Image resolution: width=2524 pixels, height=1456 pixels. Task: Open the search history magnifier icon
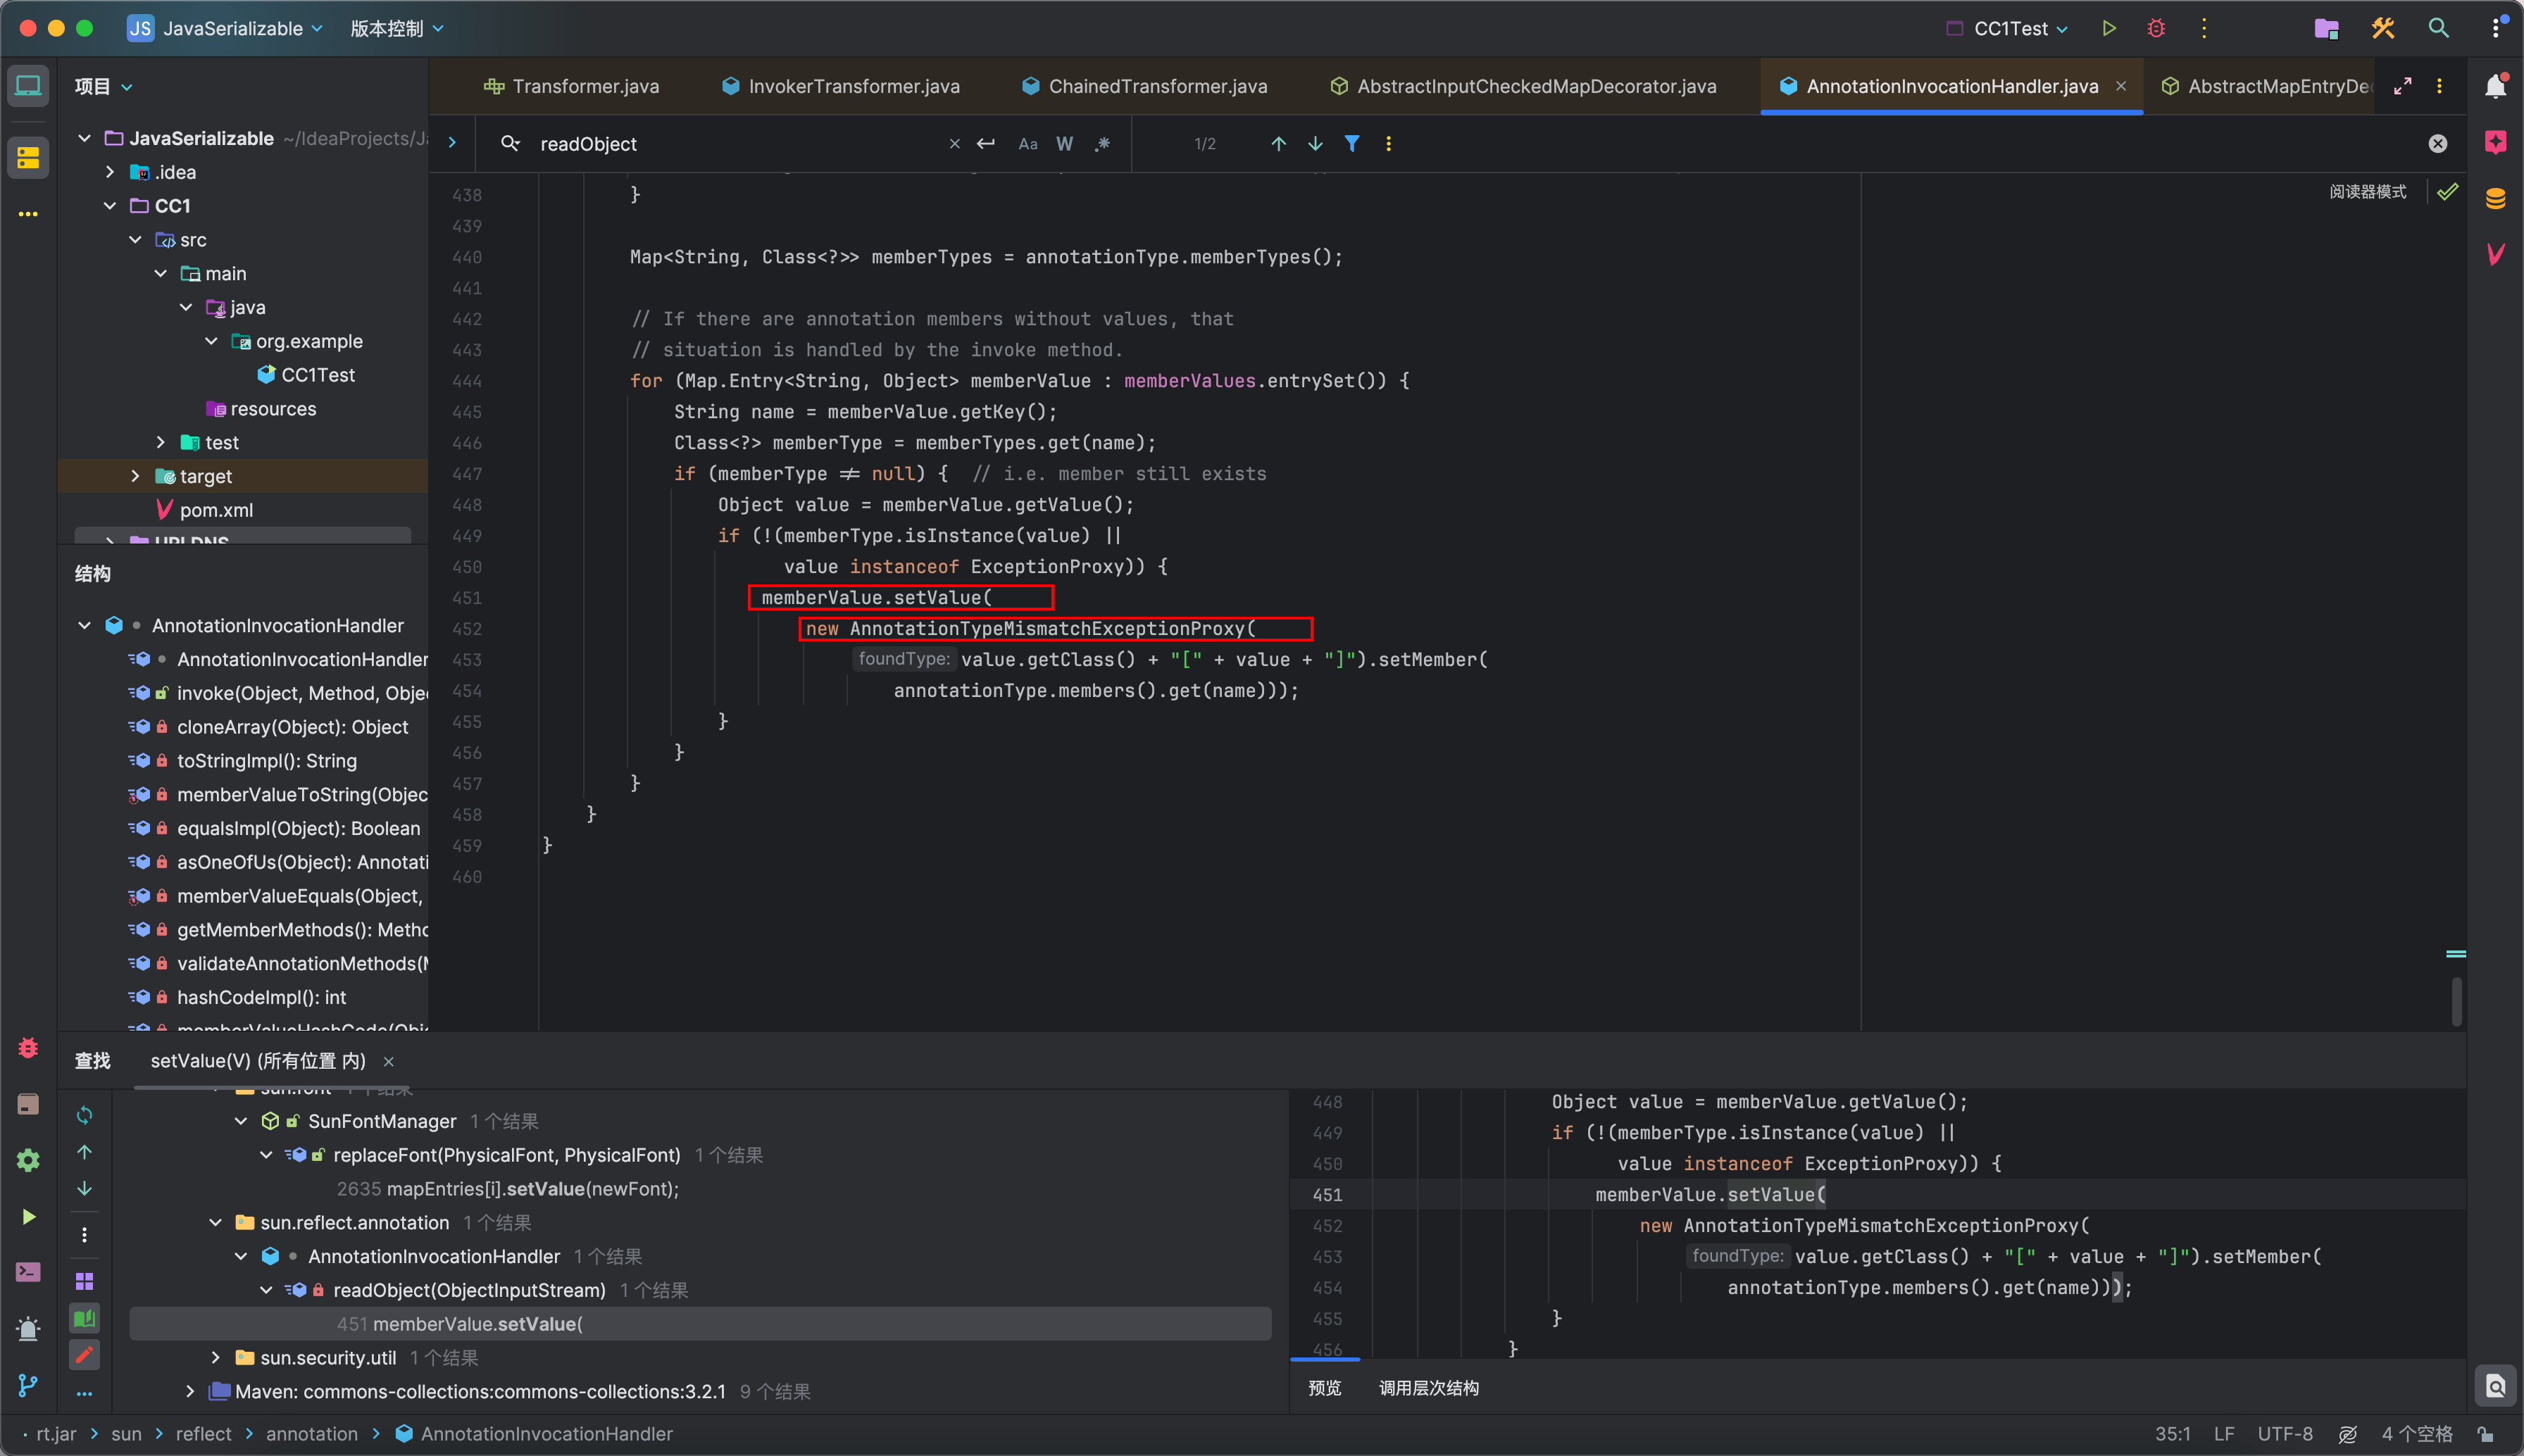pyautogui.click(x=510, y=144)
